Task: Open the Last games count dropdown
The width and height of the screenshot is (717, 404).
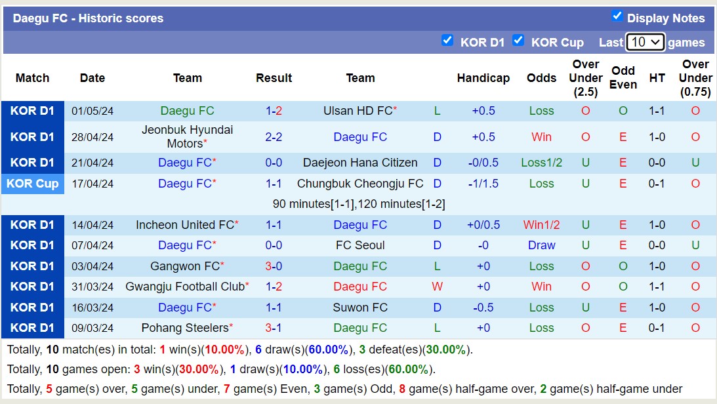Action: pyautogui.click(x=645, y=41)
